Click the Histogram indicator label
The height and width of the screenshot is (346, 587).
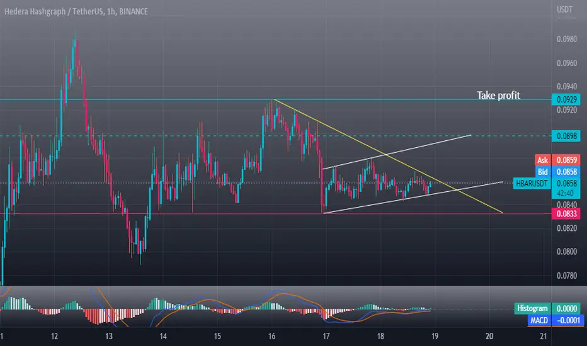(532, 308)
